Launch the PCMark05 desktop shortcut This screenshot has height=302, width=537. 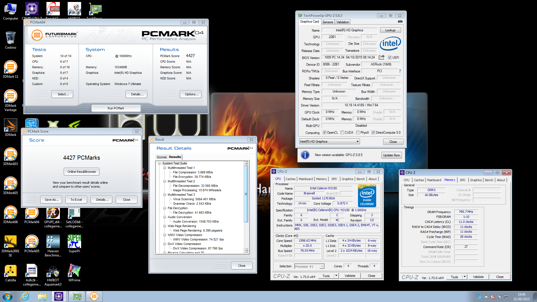[x=32, y=244]
